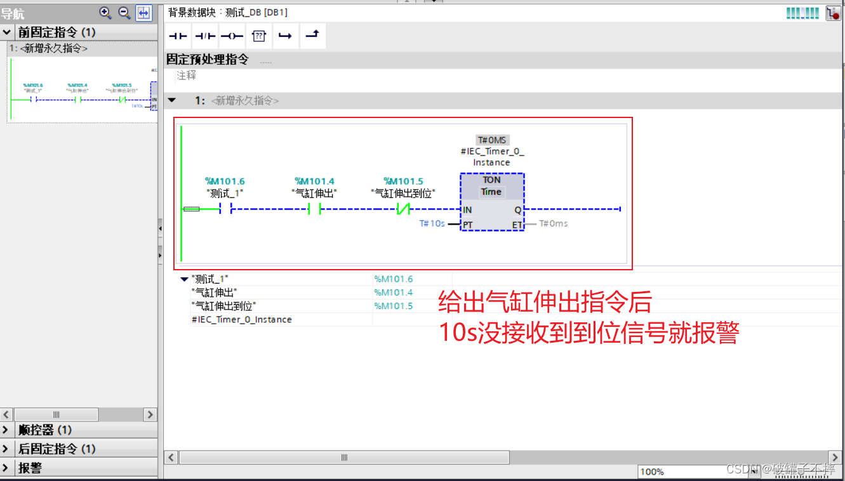Zoom out the navigation panel
This screenshot has width=845, height=481.
pyautogui.click(x=124, y=12)
